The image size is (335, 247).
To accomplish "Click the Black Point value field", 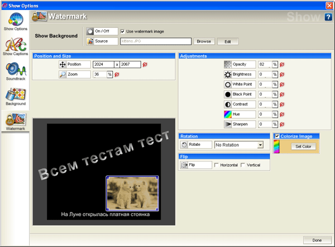I will [265, 94].
